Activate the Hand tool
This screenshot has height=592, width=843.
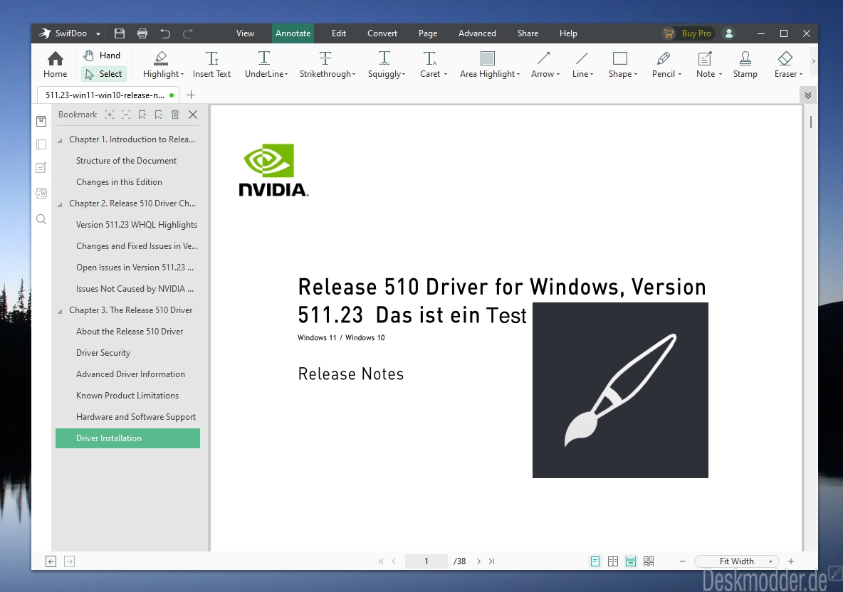pos(102,55)
